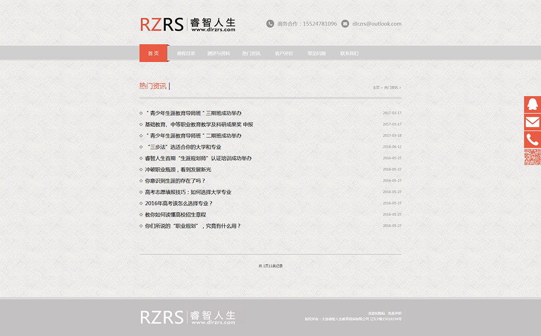Screen dimensions: 541x336
Task: Click the QR code thumbnail
Action: click(532, 157)
